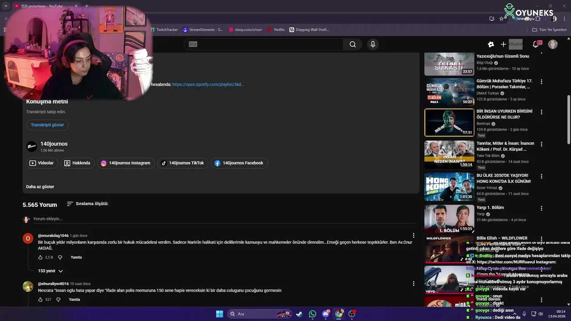Image resolution: width=571 pixels, height=321 pixels.
Task: Open WhatsApp from the taskbar
Action: tap(312, 314)
